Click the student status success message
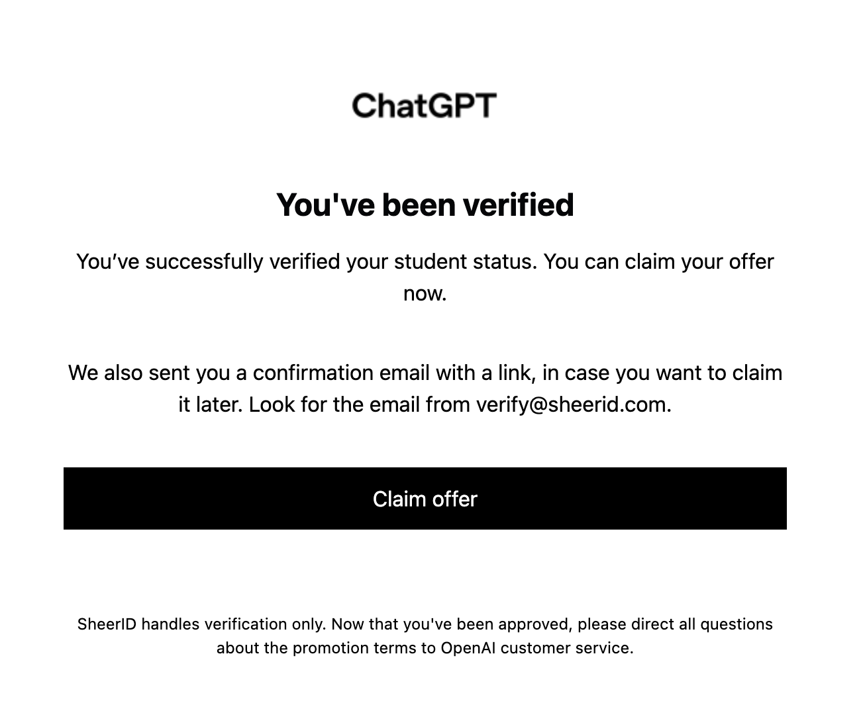 (425, 262)
